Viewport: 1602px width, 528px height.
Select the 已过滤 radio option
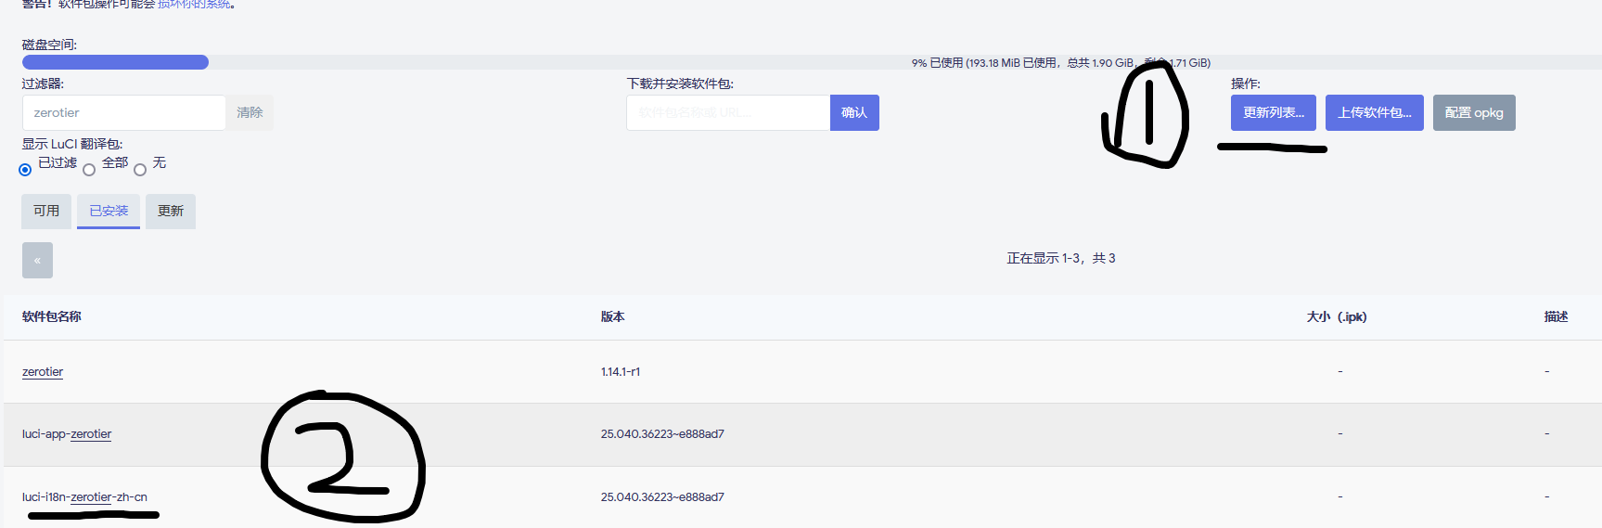25,170
